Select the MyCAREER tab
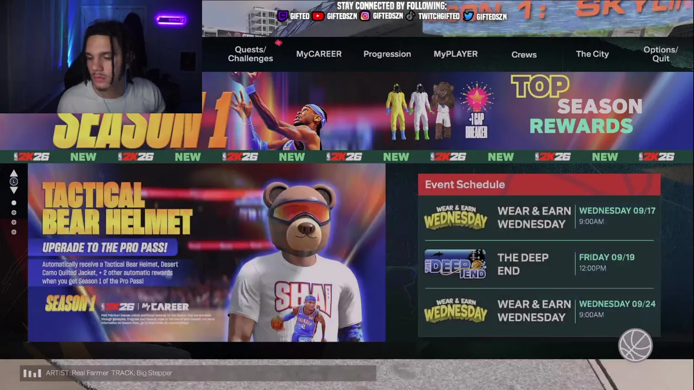 (x=319, y=54)
